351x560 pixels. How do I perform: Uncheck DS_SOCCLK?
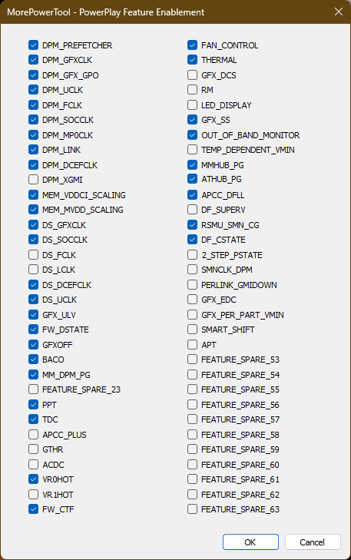33,240
